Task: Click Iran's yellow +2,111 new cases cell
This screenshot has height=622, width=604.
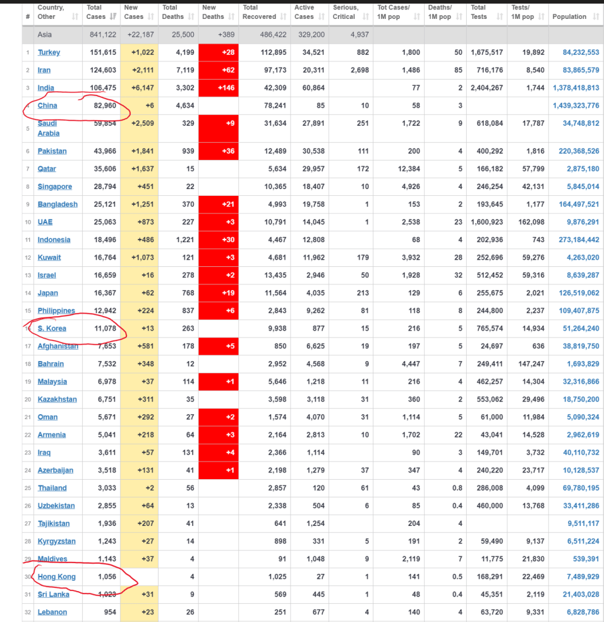Action: pyautogui.click(x=139, y=71)
